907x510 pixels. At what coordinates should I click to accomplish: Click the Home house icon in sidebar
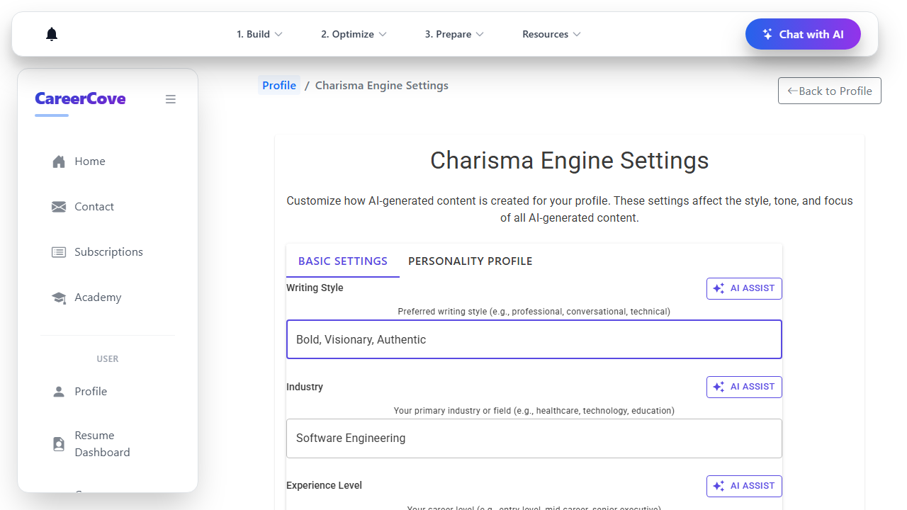(x=59, y=161)
